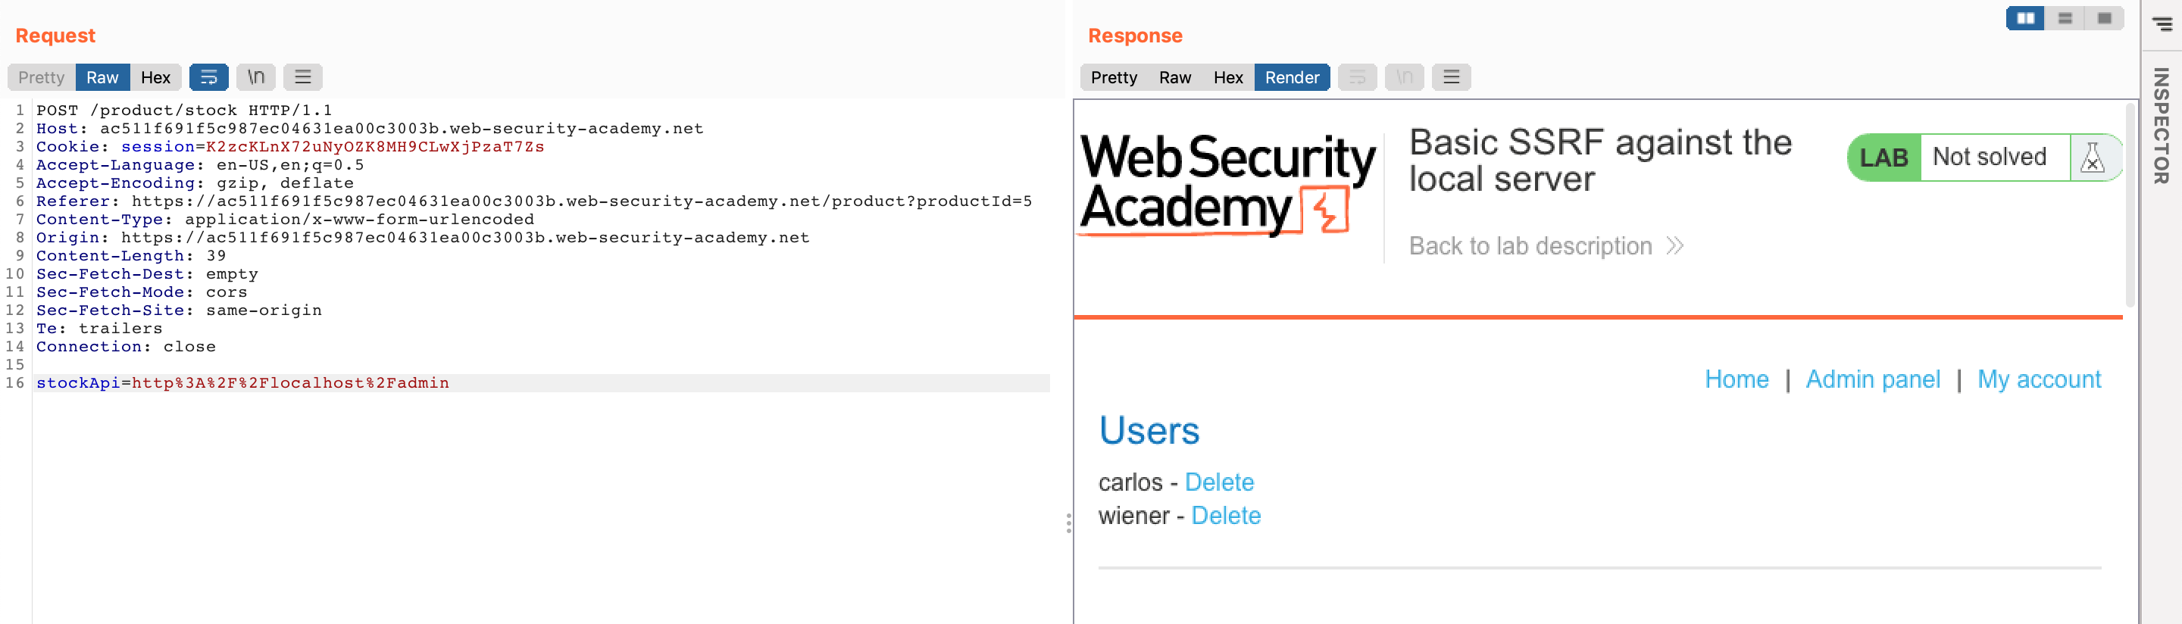Switch Response view to Pretty tab
This screenshot has height=624, width=2182.
(1114, 77)
